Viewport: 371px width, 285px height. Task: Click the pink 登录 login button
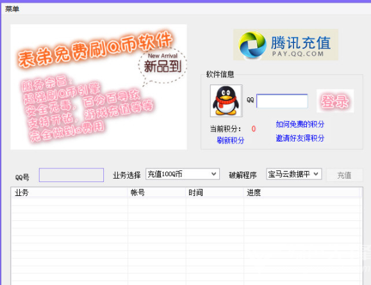point(335,101)
